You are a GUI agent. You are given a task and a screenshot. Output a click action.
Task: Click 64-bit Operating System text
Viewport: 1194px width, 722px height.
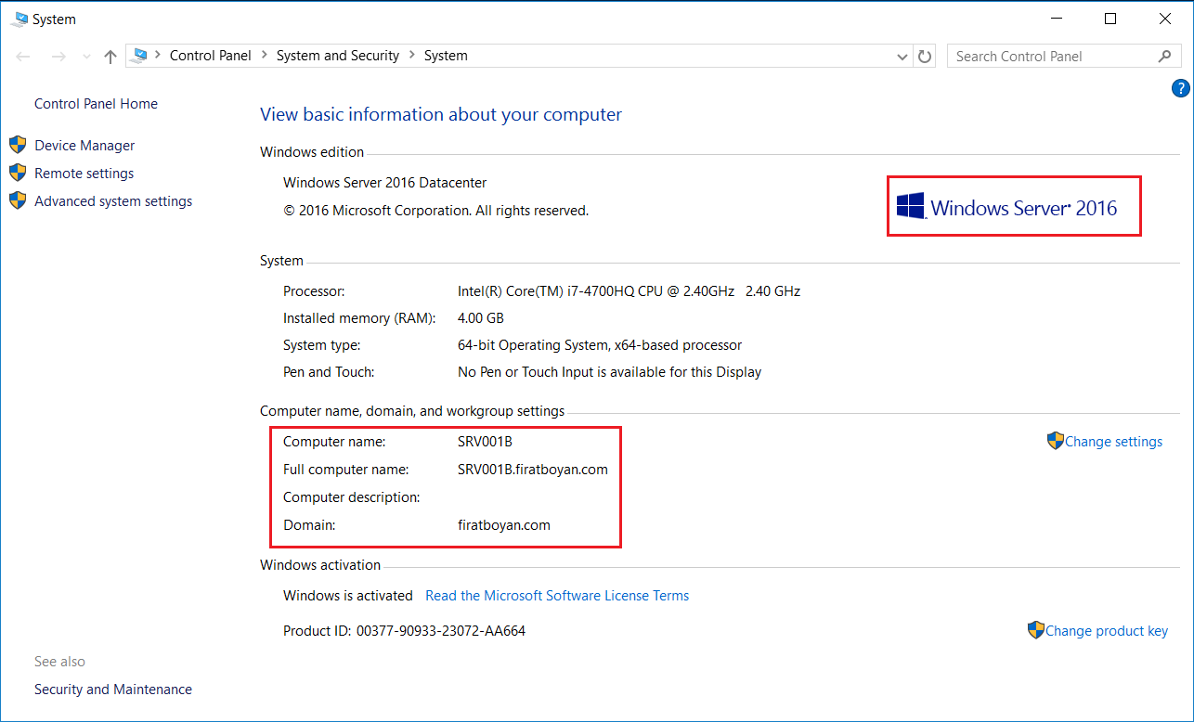click(600, 345)
